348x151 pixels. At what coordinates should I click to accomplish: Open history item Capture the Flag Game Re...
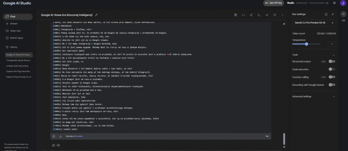[19, 71]
